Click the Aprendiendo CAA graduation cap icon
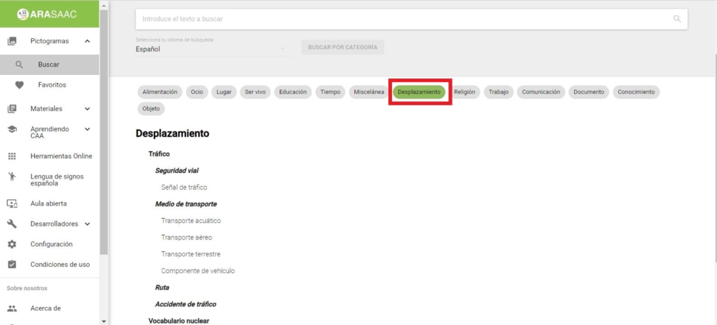Screen dimensions: 717x325 coord(13,129)
